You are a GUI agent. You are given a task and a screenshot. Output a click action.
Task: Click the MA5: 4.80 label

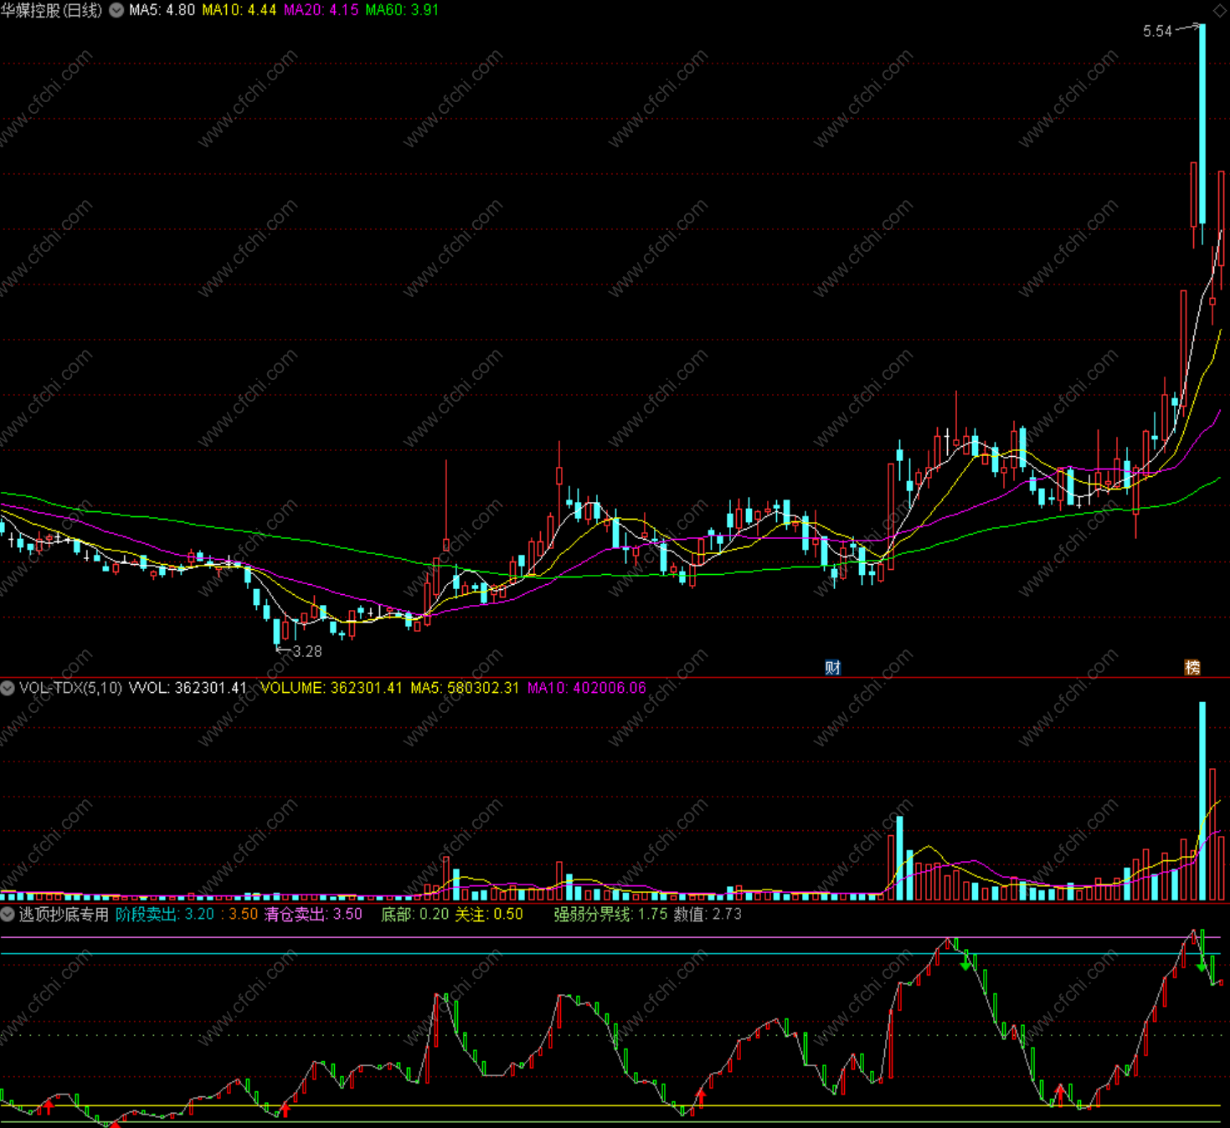click(162, 11)
